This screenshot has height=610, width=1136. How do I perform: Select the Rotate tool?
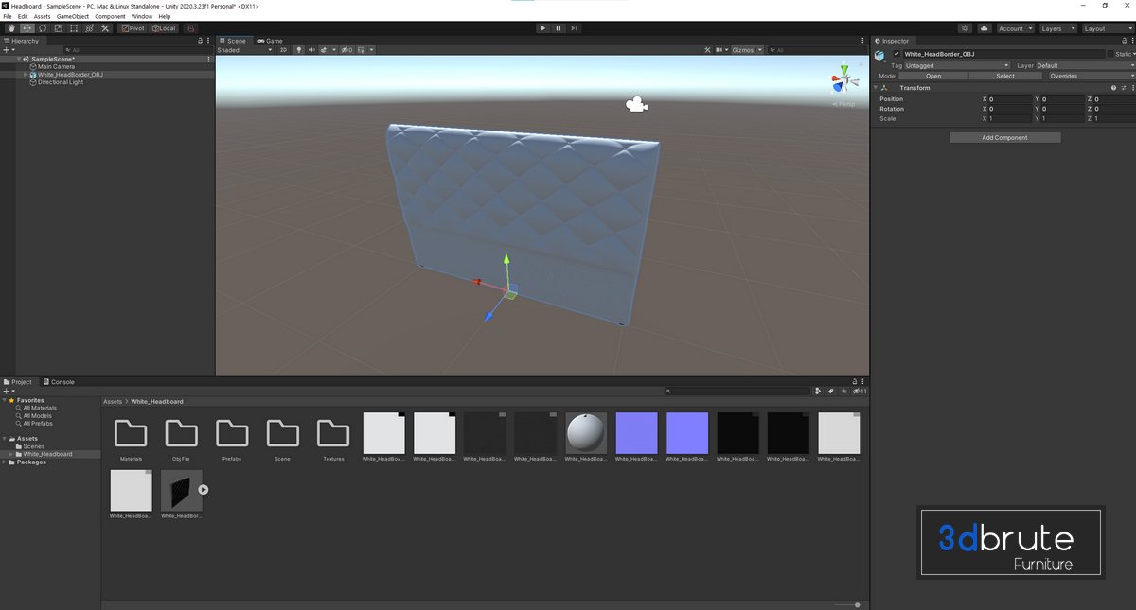pyautogui.click(x=43, y=28)
